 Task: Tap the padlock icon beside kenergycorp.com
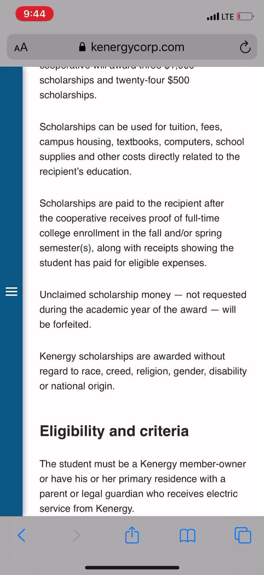(82, 47)
